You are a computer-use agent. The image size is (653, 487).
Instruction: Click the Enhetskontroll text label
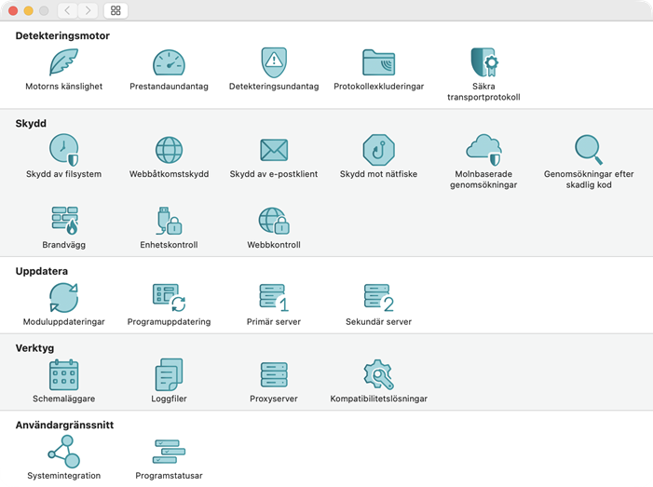coord(169,245)
